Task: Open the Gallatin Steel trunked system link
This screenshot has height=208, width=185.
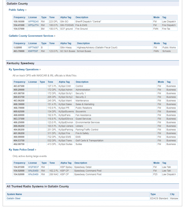Action: click(x=13, y=198)
